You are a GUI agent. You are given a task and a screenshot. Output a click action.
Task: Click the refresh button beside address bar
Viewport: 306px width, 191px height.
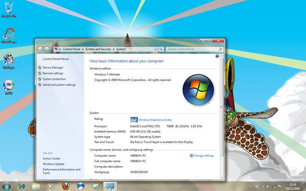pos(161,49)
